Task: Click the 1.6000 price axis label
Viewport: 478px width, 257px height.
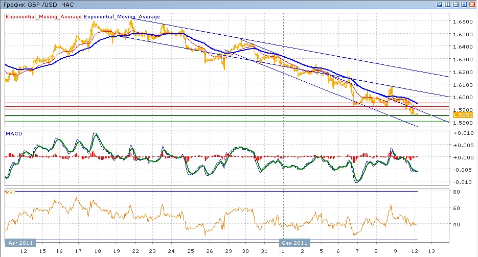Action: (462, 98)
